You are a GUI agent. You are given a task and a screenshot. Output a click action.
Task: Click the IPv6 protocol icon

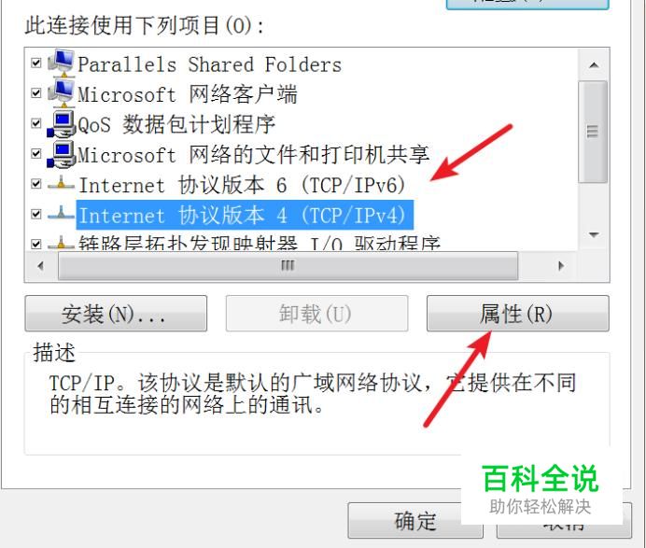pyautogui.click(x=61, y=183)
